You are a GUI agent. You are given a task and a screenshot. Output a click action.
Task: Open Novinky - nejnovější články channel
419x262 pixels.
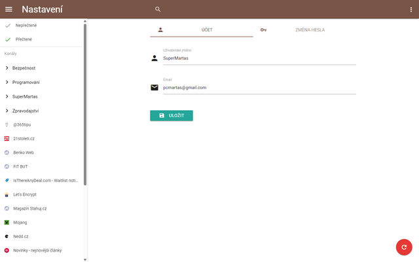[42, 250]
